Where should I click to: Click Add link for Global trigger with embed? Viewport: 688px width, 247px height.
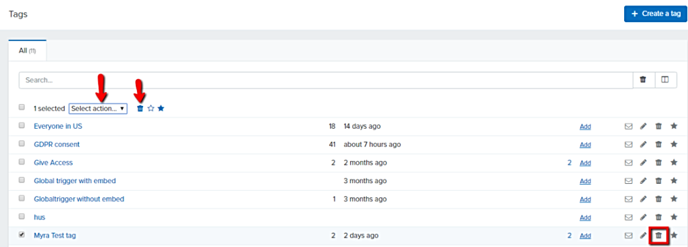(585, 181)
